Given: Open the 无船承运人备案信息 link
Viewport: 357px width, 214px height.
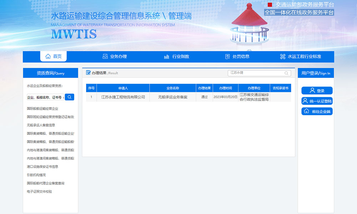Looking at the screenshot, I should [x=41, y=125].
